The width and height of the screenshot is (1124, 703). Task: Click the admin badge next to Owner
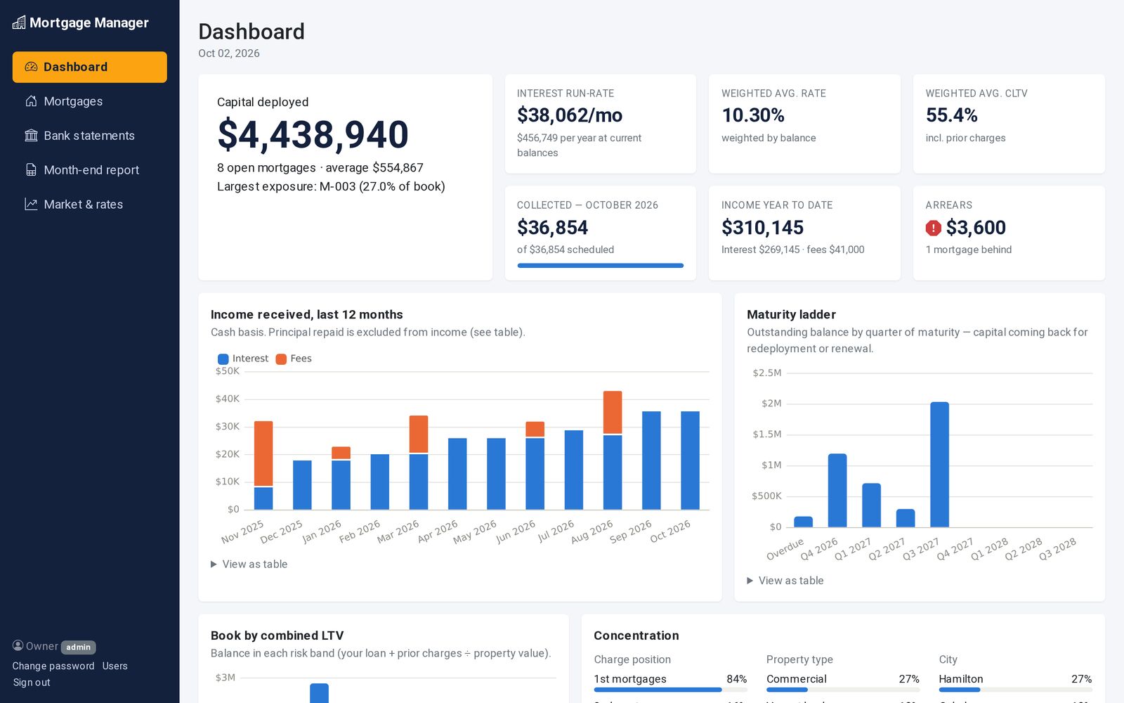78,647
